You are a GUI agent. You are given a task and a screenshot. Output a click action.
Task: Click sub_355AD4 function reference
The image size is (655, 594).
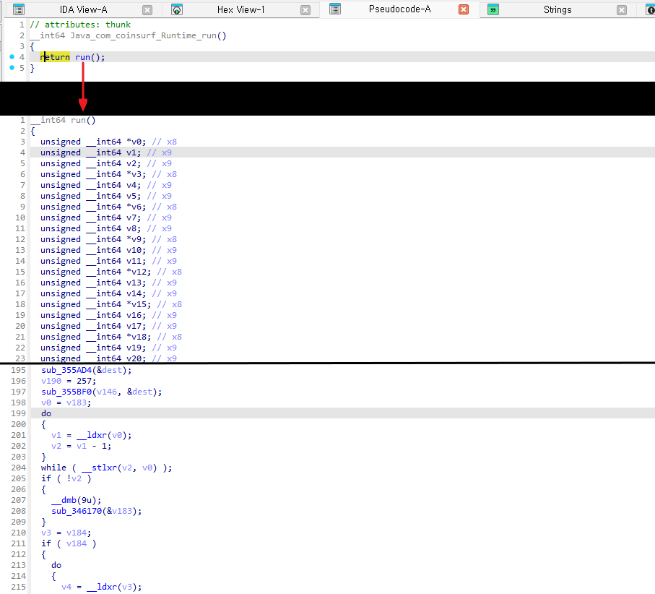pos(66,370)
